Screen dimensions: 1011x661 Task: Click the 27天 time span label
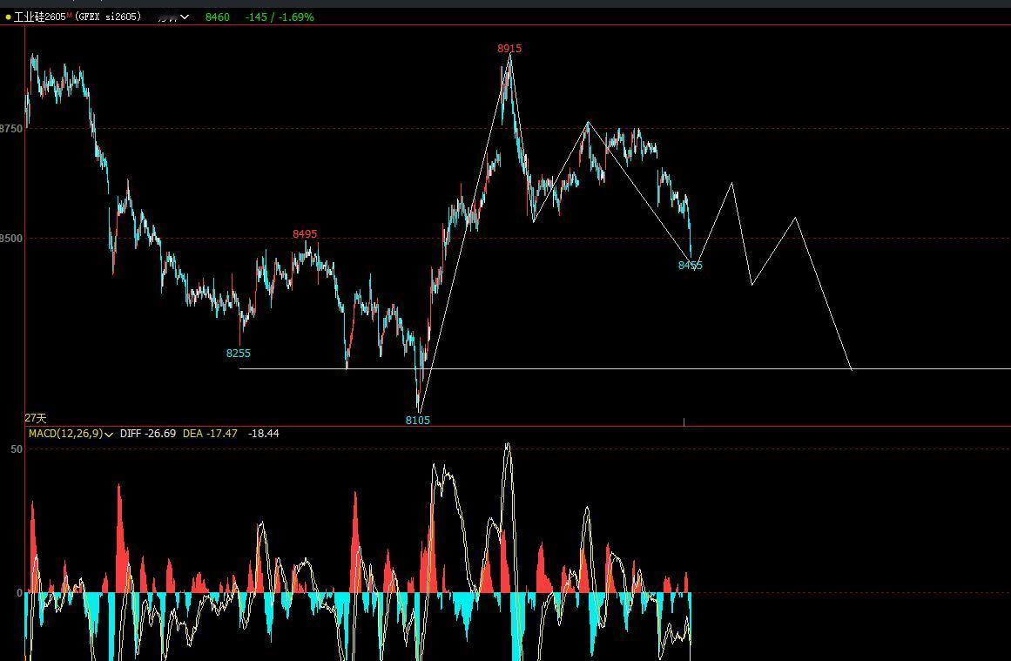pyautogui.click(x=36, y=418)
